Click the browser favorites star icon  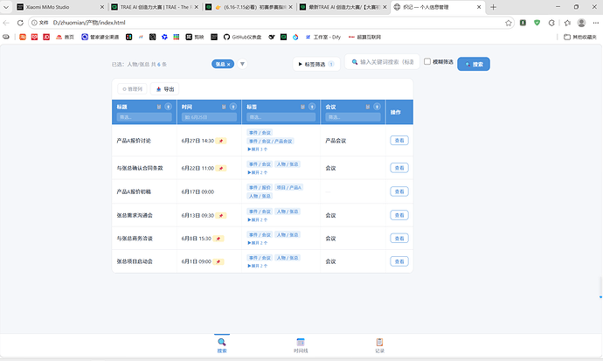click(509, 23)
